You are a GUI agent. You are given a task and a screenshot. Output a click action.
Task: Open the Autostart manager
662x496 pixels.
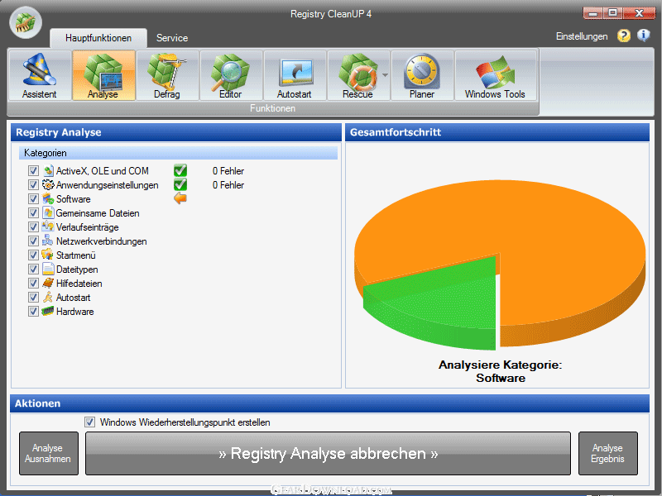point(295,75)
